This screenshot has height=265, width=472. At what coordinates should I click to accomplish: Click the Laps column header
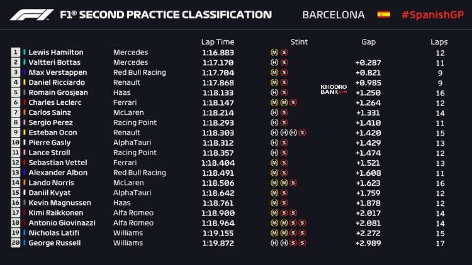[439, 42]
